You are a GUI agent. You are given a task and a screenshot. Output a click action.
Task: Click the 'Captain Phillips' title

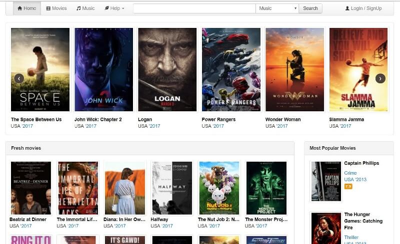pos(361,163)
